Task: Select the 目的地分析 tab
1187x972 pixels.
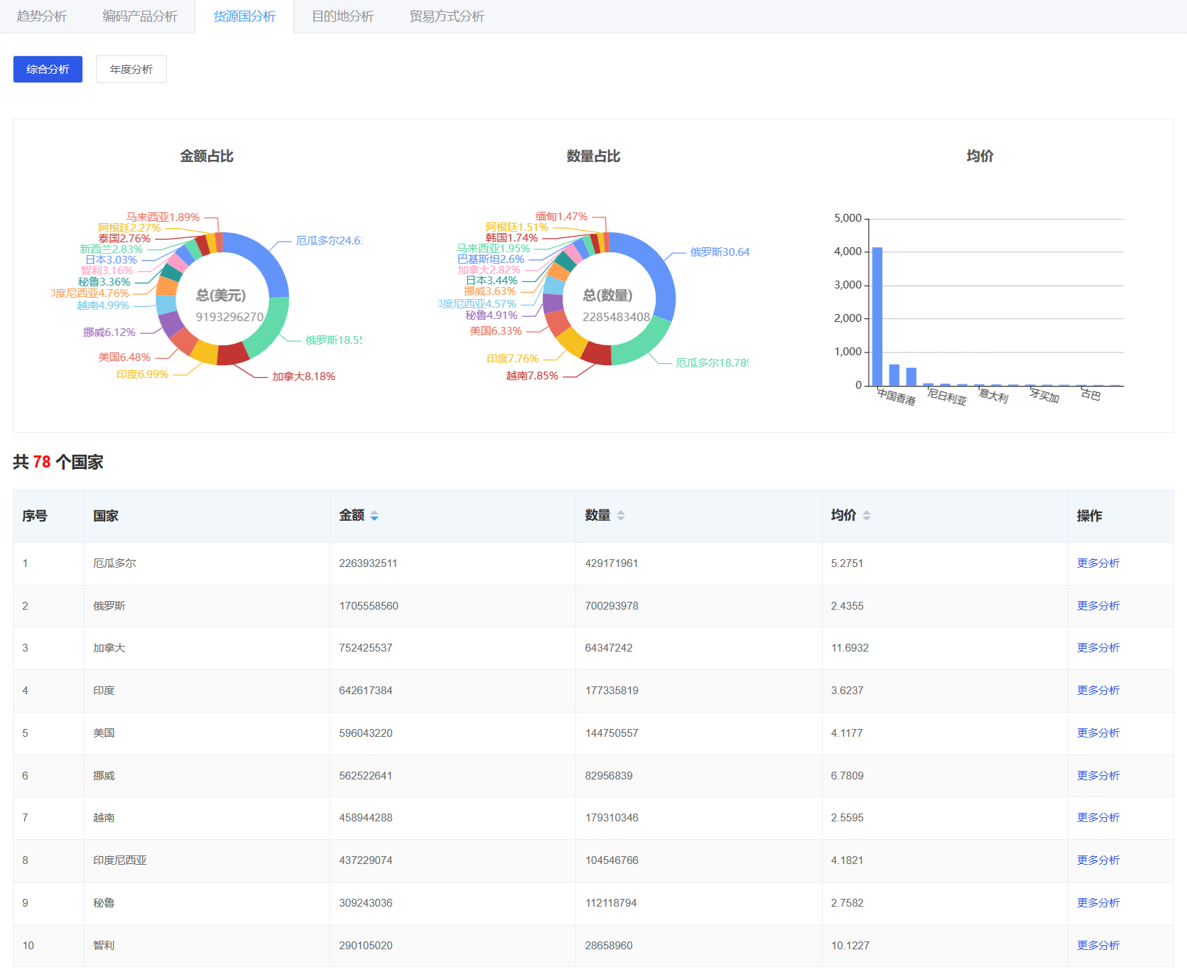Action: [x=342, y=16]
